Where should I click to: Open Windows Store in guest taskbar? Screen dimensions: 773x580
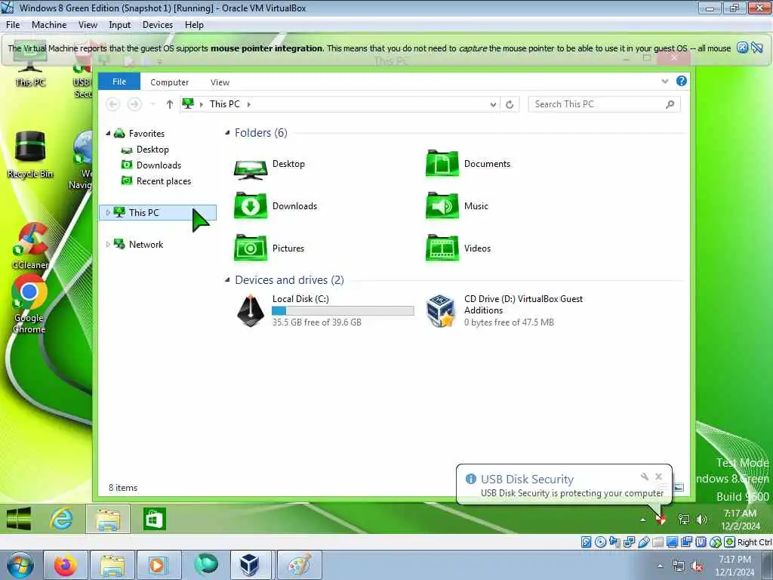[x=154, y=519]
